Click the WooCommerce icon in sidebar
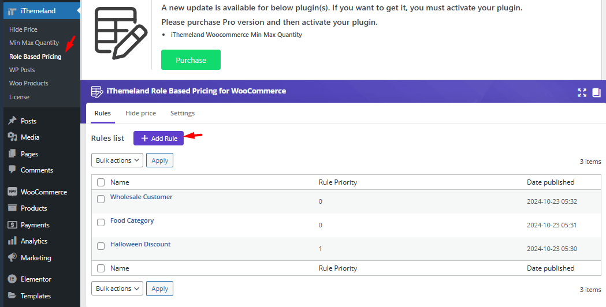The width and height of the screenshot is (606, 307). click(12, 192)
